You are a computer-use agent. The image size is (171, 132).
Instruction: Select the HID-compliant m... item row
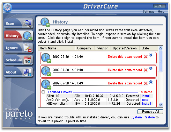pos(99,104)
